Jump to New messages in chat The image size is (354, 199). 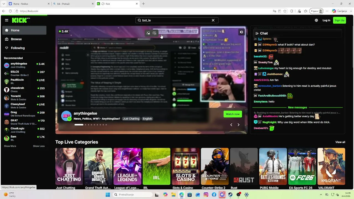(298, 108)
